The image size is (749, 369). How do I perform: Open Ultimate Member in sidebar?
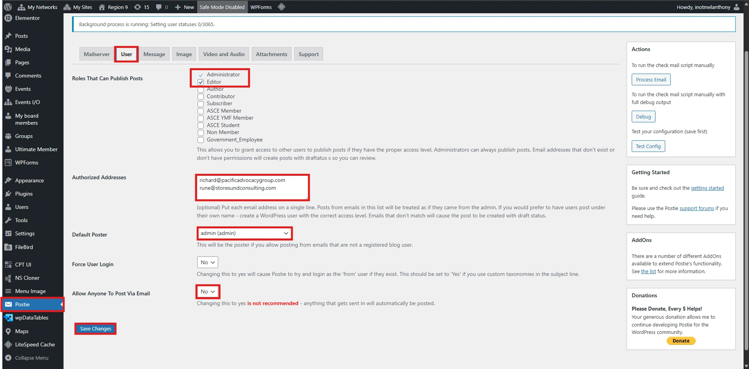click(33, 149)
